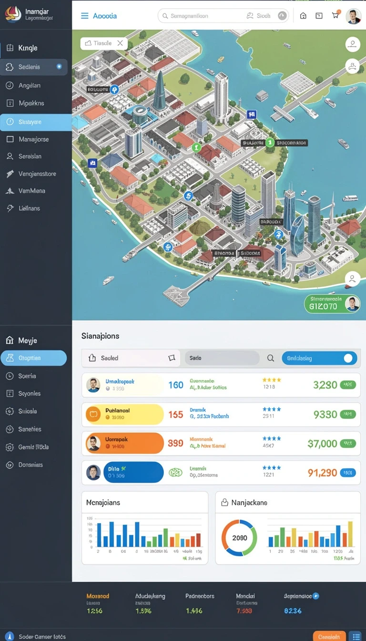366x641 pixels.
Task: Click the green badge next to 37,000
Action: (348, 444)
